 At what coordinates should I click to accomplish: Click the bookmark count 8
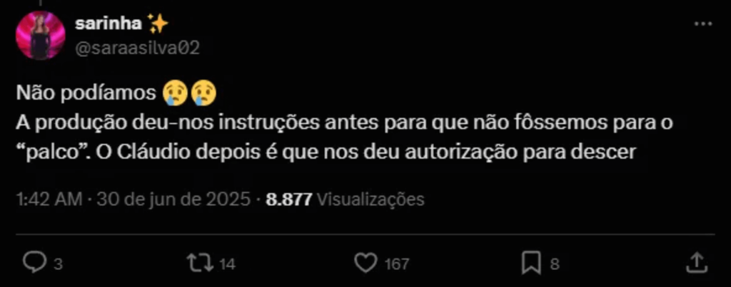click(x=554, y=265)
